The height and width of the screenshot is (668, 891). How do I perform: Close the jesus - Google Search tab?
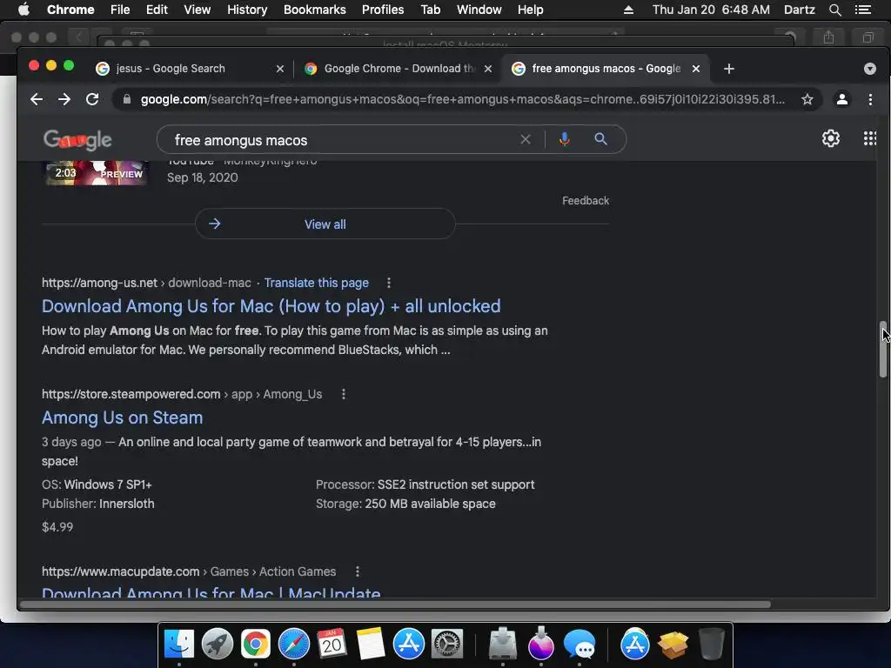[280, 69]
